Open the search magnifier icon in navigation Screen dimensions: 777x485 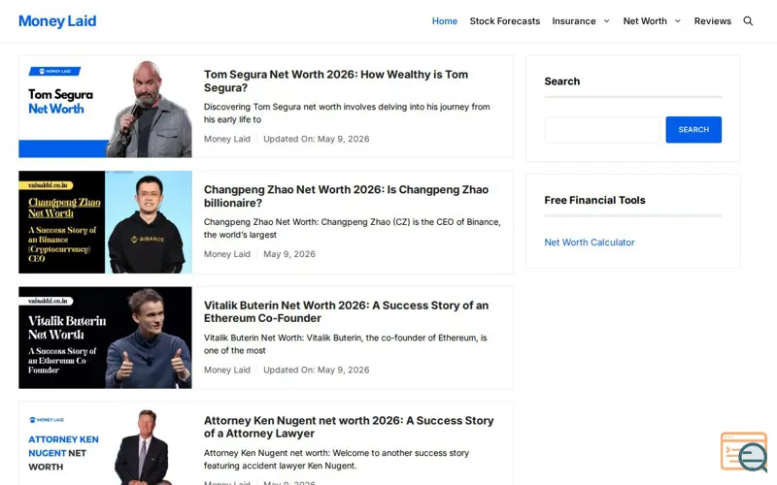(748, 20)
